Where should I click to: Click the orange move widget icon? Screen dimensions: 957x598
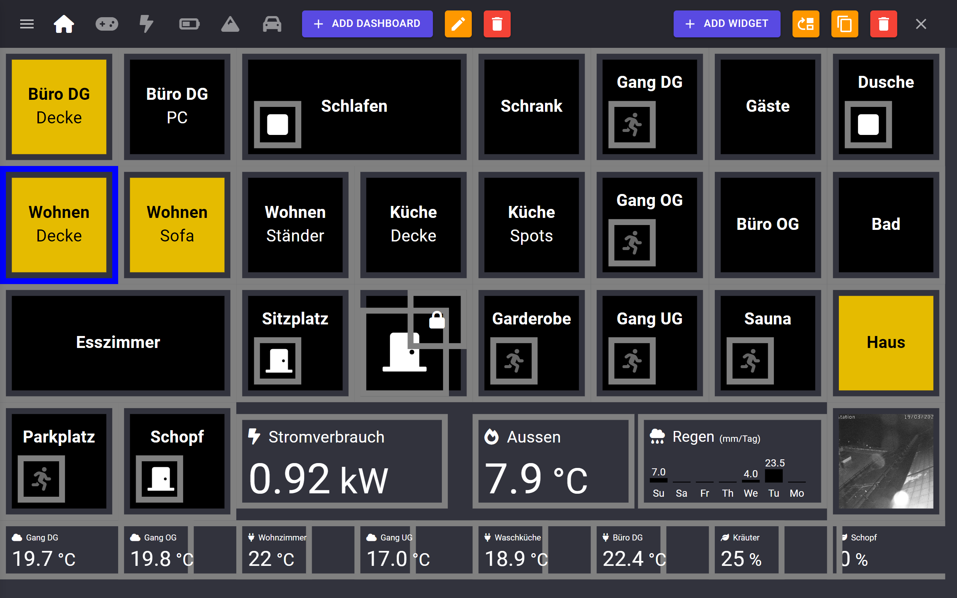coord(806,24)
